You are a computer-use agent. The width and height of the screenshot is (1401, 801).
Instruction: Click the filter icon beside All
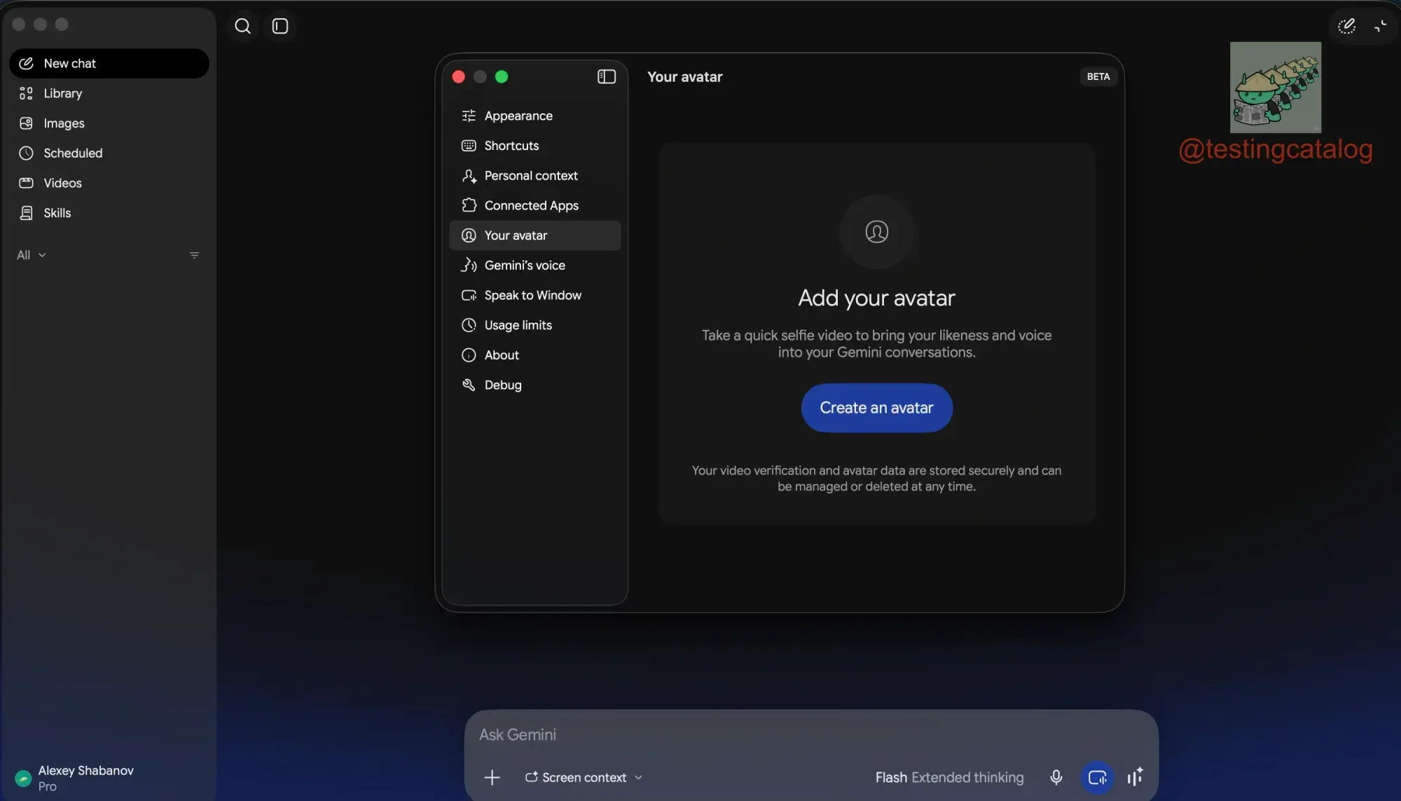pyautogui.click(x=194, y=255)
